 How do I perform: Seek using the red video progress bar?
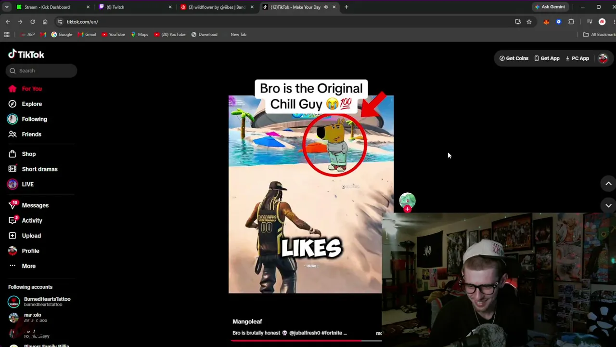(x=306, y=340)
